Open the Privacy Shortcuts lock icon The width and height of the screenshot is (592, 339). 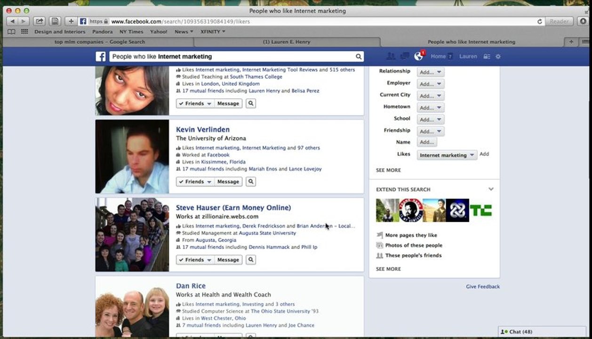click(x=487, y=56)
